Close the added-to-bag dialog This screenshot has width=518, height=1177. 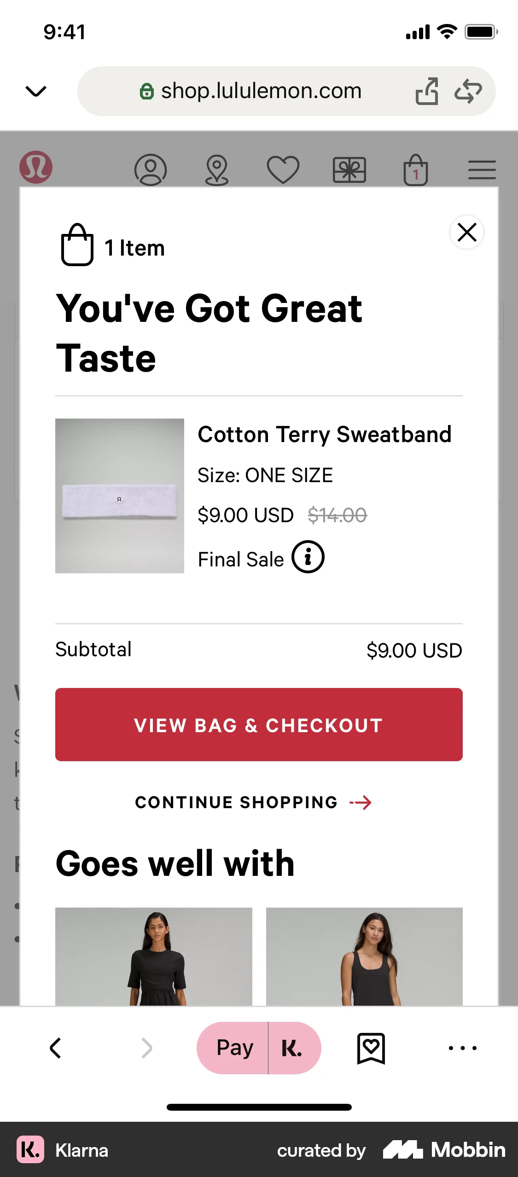pos(467,232)
